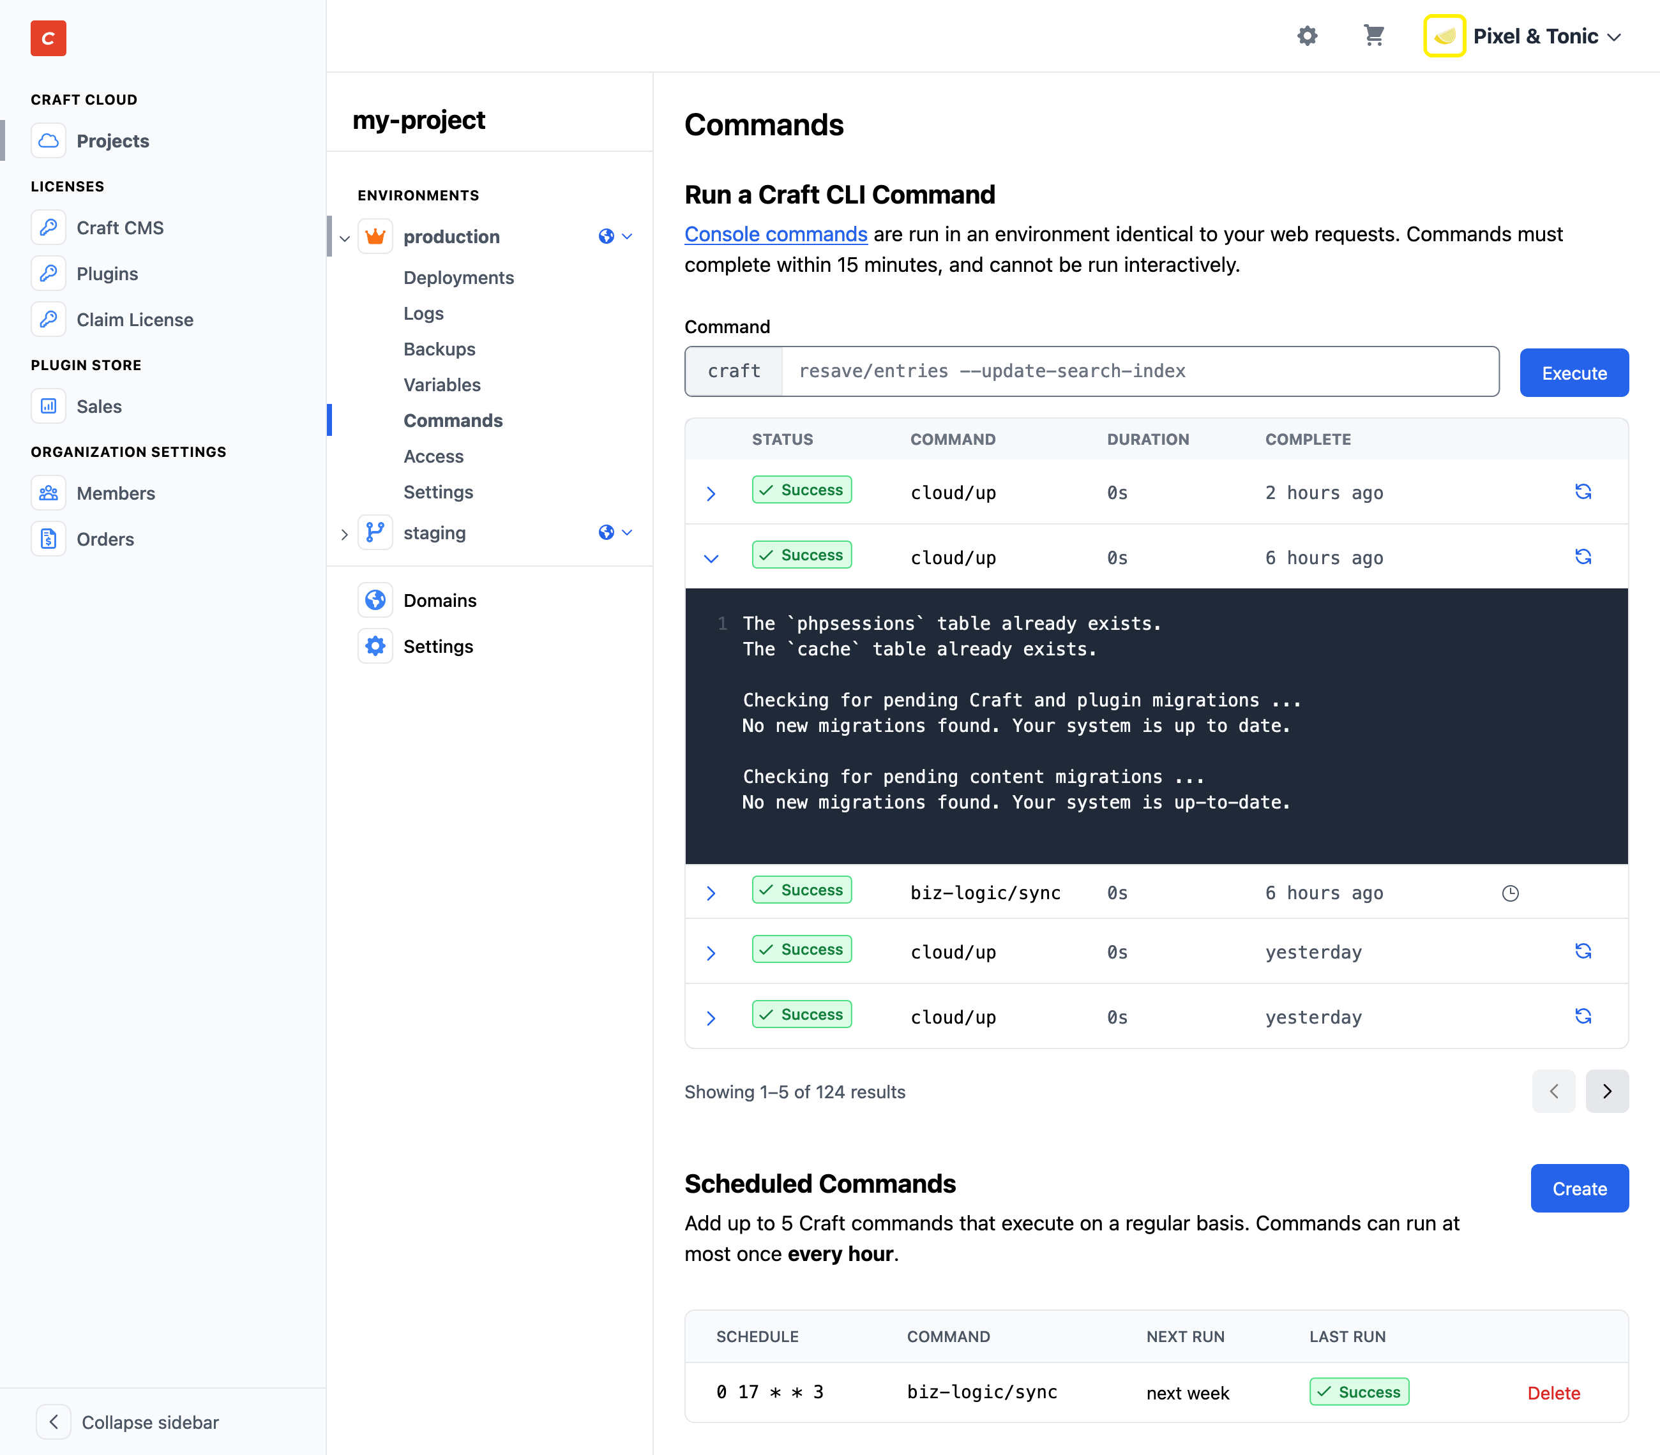Click the Orders document icon item
This screenshot has width=1660, height=1455.
click(x=49, y=539)
